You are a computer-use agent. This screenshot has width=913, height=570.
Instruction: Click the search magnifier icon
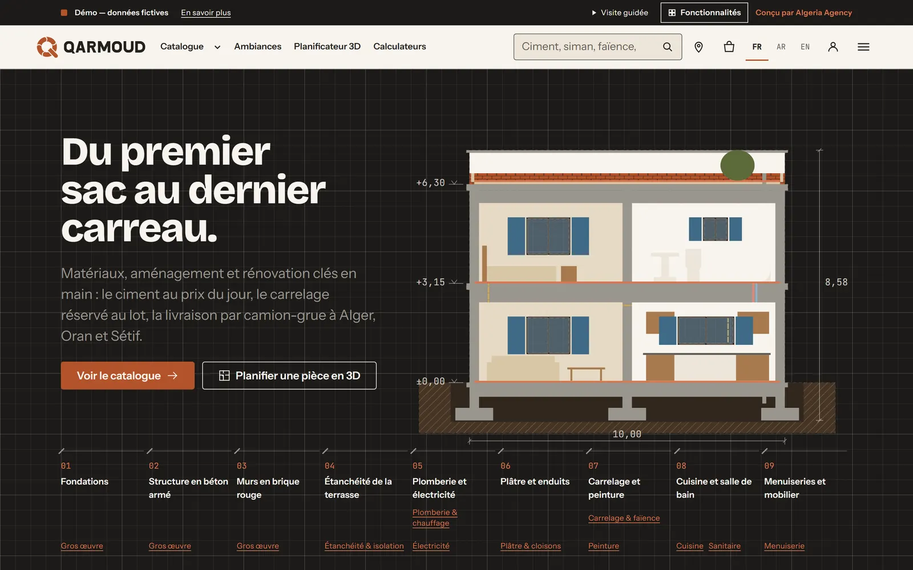tap(668, 47)
